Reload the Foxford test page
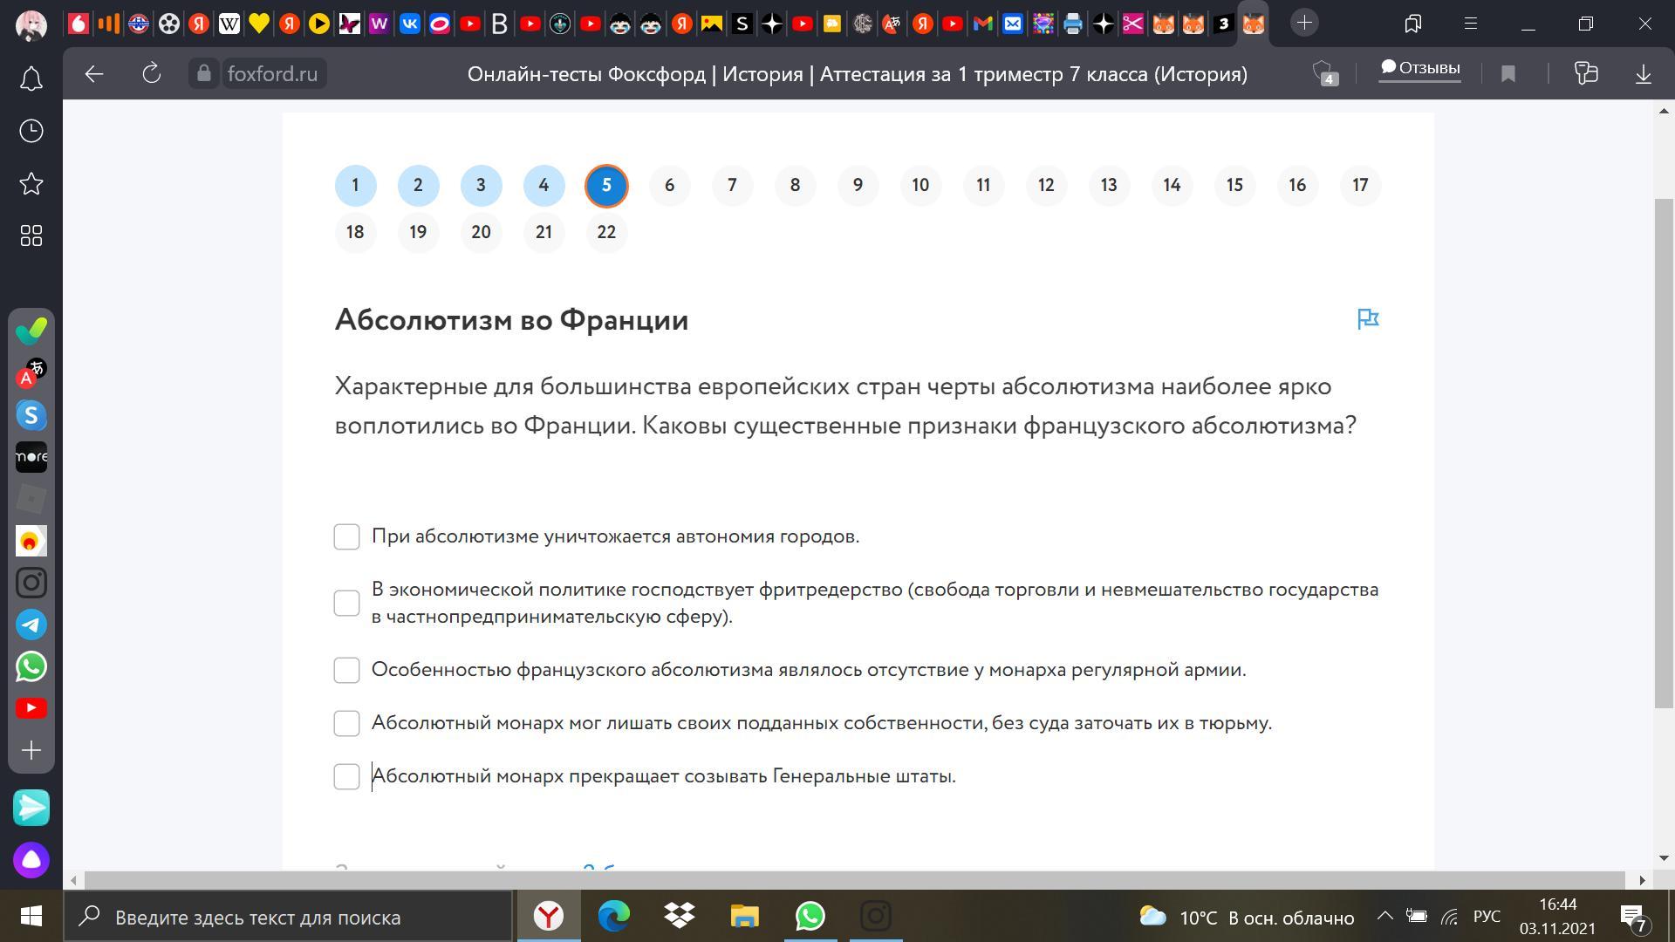This screenshot has height=942, width=1675. (x=152, y=74)
